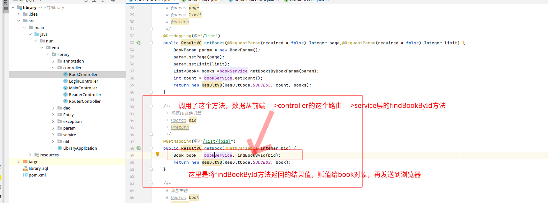Click getBooksByBookParam call on line 37

click(274, 71)
